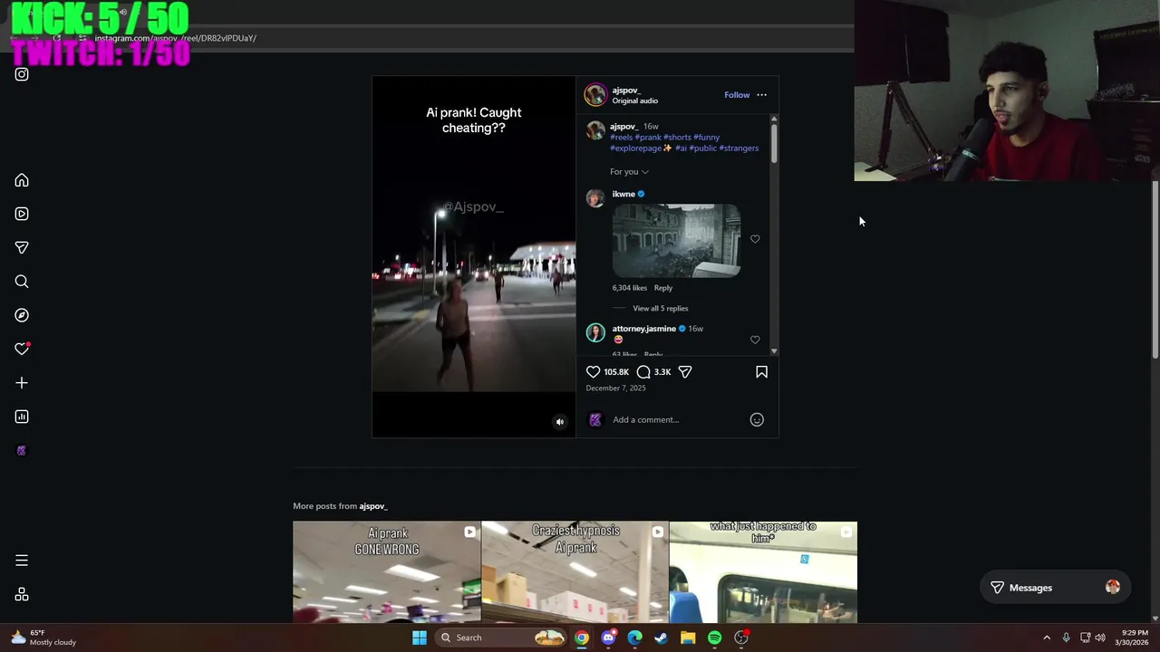Open the weather widget showing 65°F
The width and height of the screenshot is (1160, 652).
click(x=43, y=638)
